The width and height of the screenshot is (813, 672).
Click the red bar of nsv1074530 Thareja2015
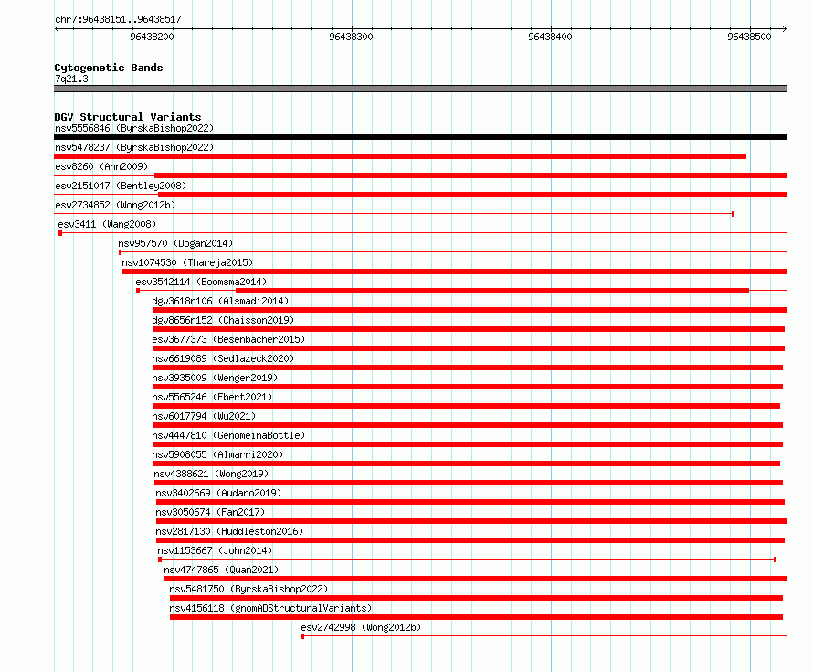pos(455,272)
